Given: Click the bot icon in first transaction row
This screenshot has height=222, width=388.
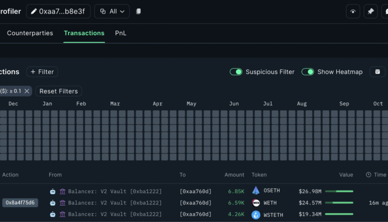Looking at the screenshot, I should pyautogui.click(x=52, y=191).
